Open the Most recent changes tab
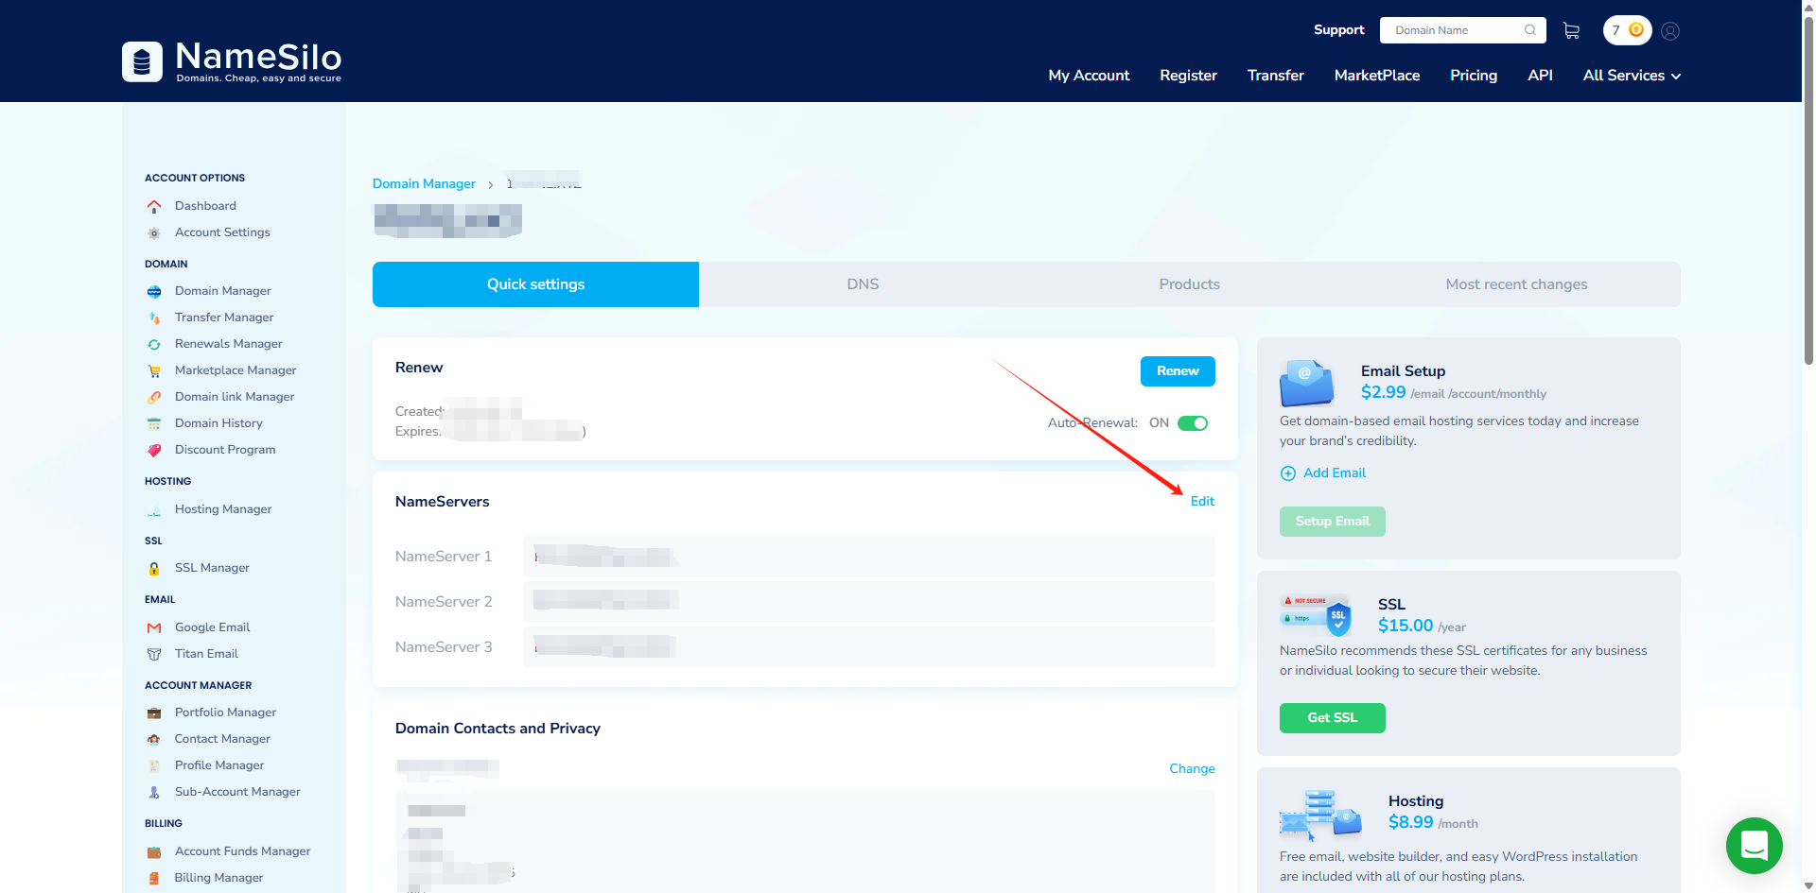Viewport: 1816px width, 893px height. 1515,284
